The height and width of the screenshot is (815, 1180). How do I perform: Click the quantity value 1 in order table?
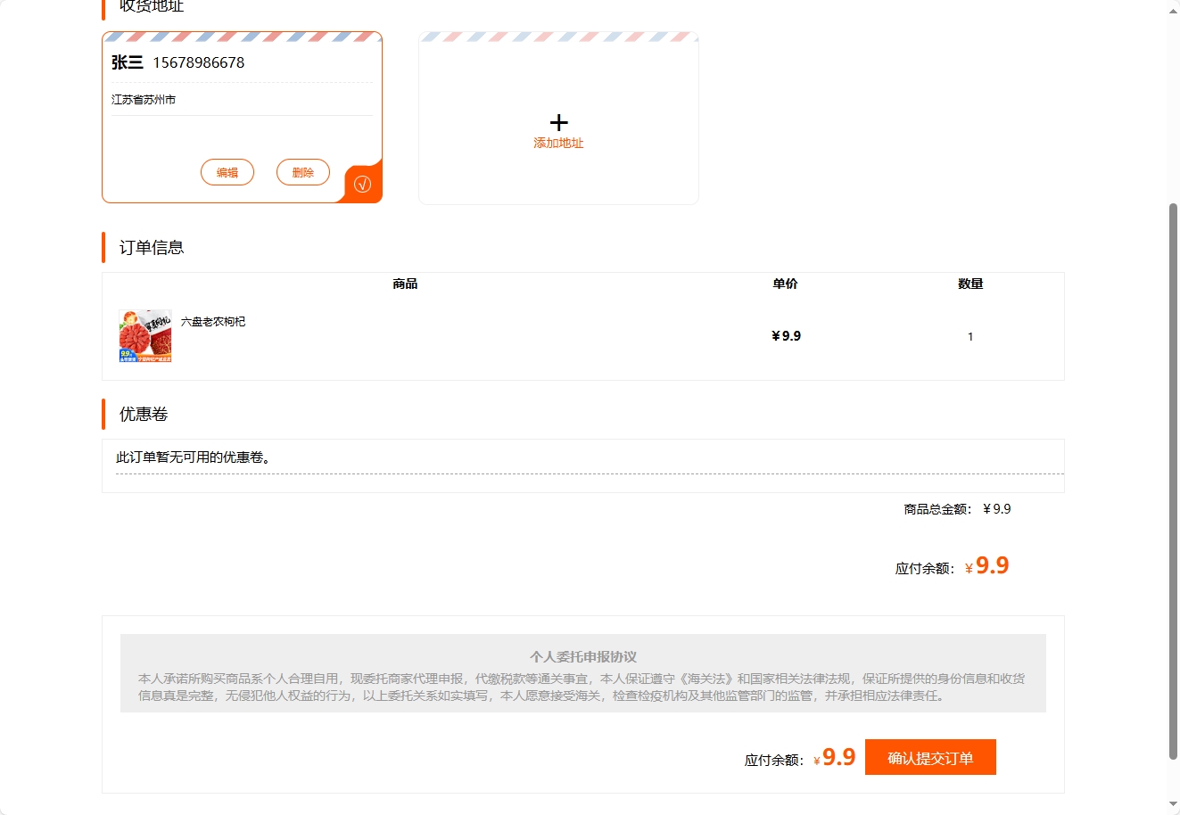pos(970,336)
